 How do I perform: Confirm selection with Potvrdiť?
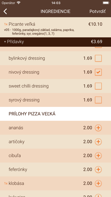97,11
